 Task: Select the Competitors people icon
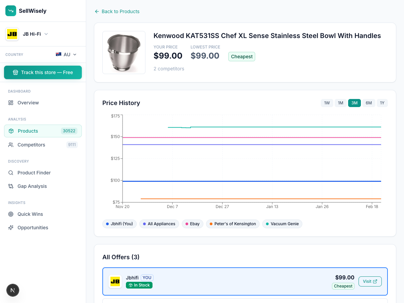tap(11, 145)
